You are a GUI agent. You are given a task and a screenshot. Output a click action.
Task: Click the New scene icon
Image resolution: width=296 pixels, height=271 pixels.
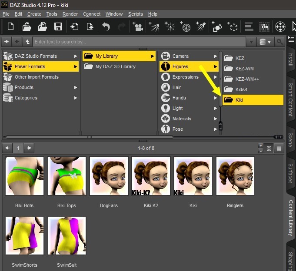10,26
